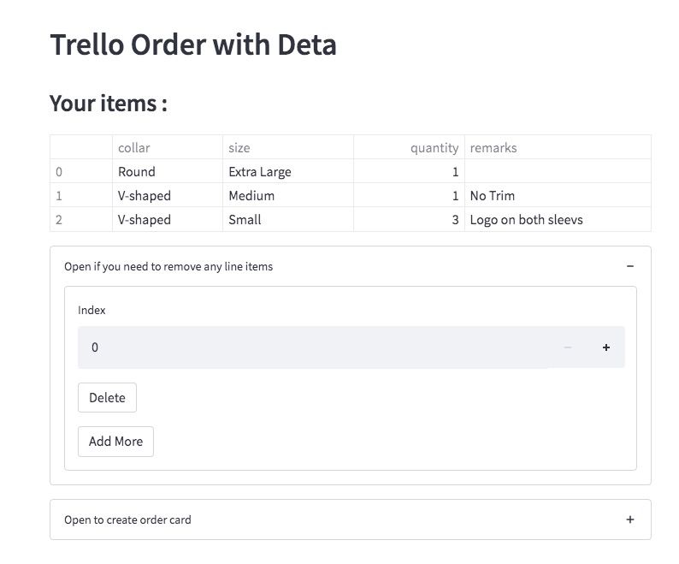Select the 'Logo on both sleevs' cell
This screenshot has width=679, height=564.
point(526,219)
